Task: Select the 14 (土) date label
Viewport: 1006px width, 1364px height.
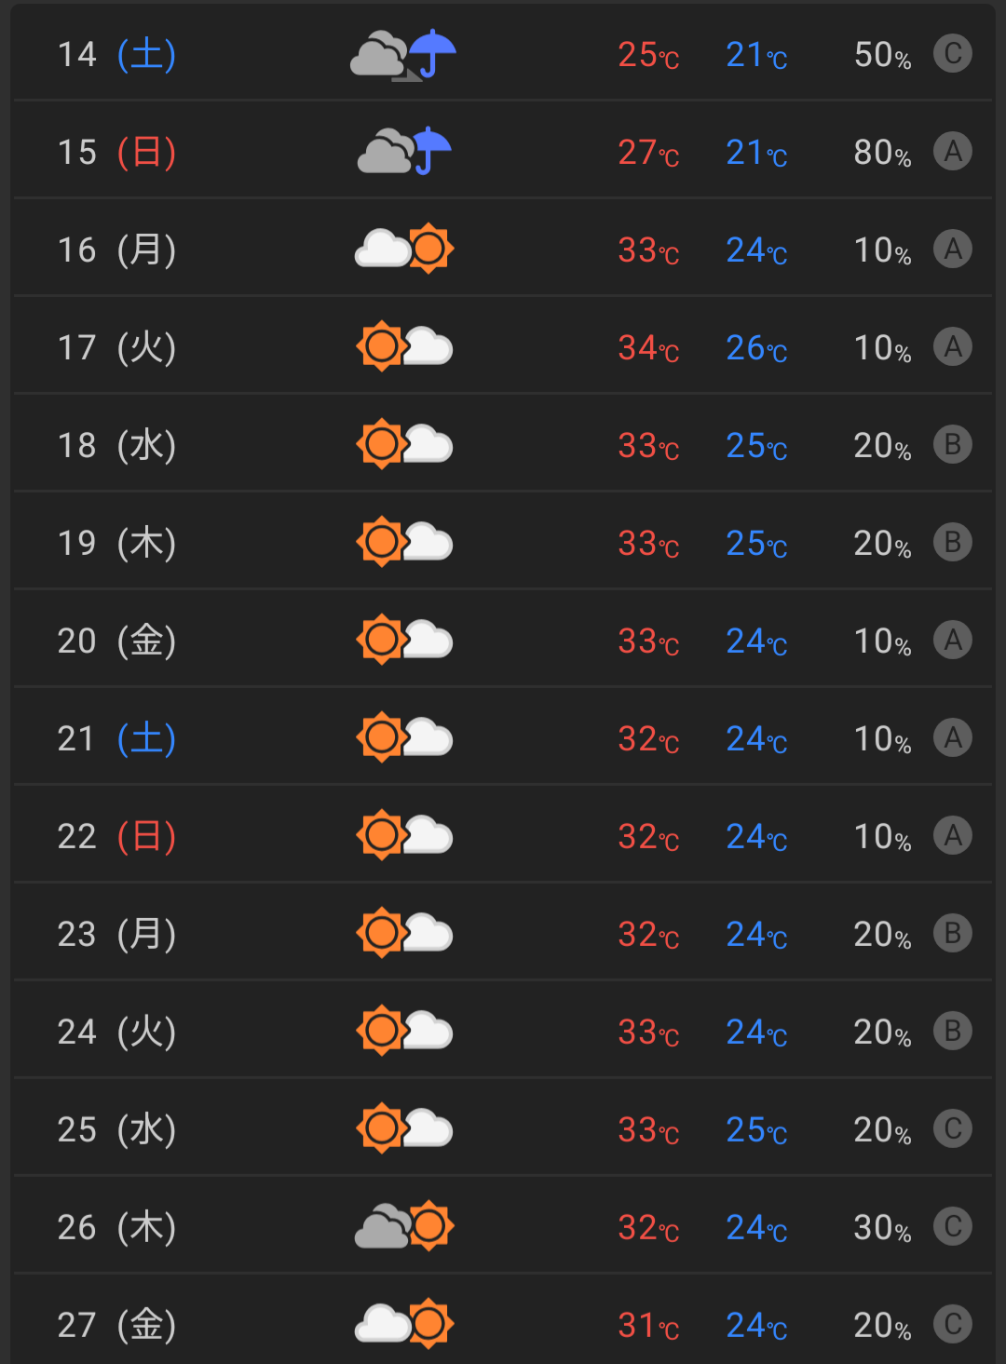Action: (116, 55)
